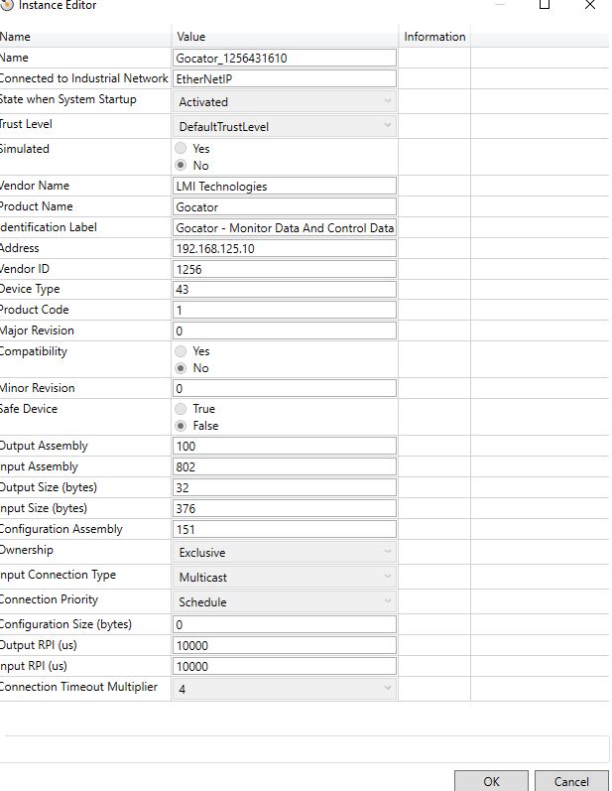Click the Output Size (bytes) label
The image size is (612, 791).
coord(49,487)
